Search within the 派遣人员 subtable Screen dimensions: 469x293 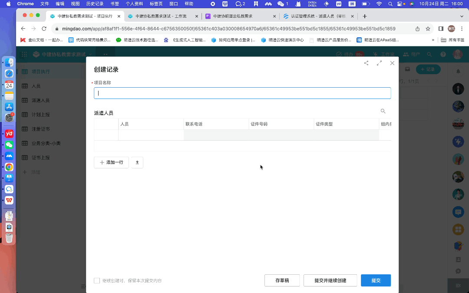pyautogui.click(x=383, y=111)
